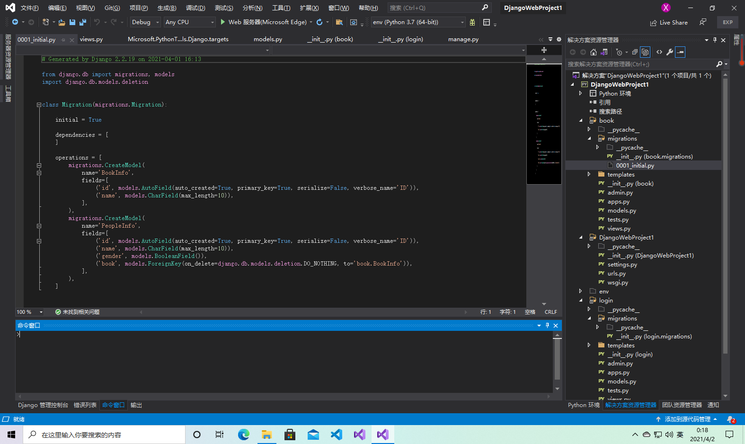Open the 错误列表 panel tab
745x444 pixels.
coord(85,405)
